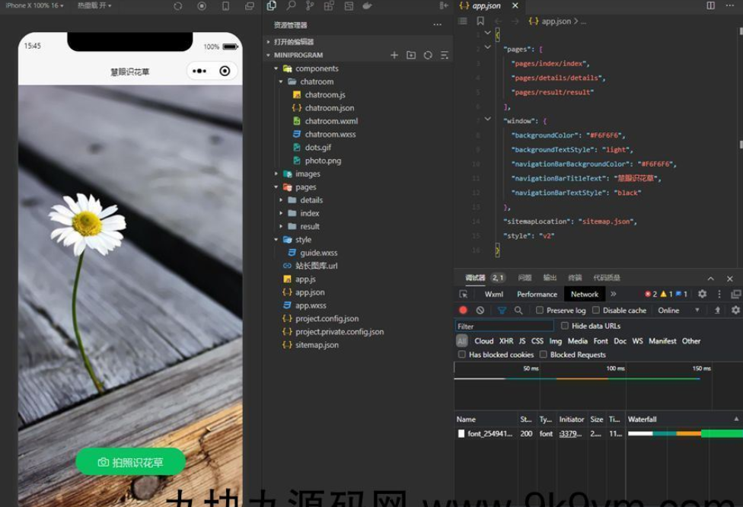Collapse the chatroom folder
This screenshot has width=743, height=507.
coord(281,82)
